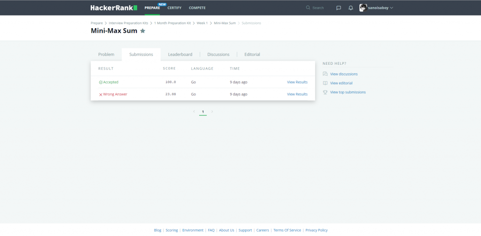481x236 pixels.
Task: Go to previous page arrow
Action: (x=194, y=112)
